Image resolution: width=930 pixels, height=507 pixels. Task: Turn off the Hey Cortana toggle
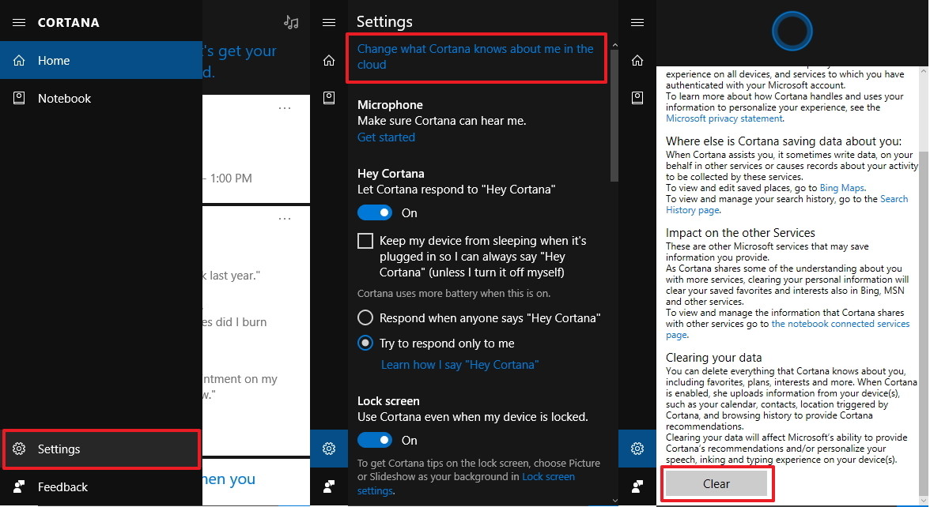point(375,212)
